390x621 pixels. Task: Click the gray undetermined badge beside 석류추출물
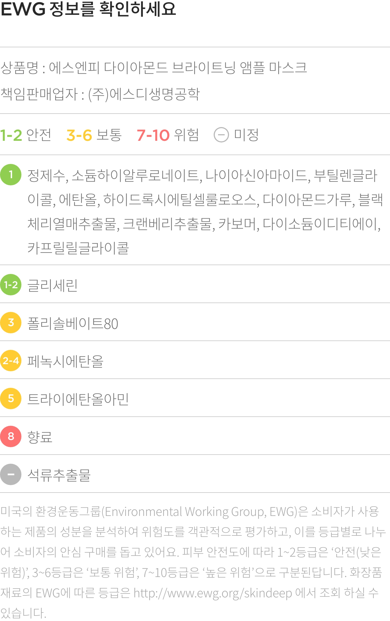click(11, 474)
